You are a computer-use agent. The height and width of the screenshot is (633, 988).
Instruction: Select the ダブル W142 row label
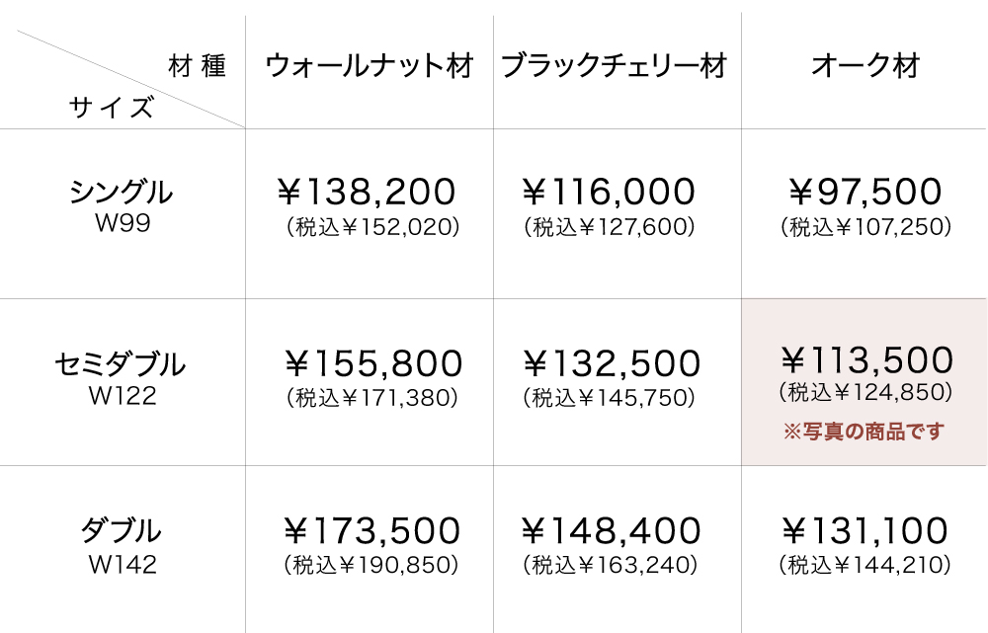[x=122, y=546]
